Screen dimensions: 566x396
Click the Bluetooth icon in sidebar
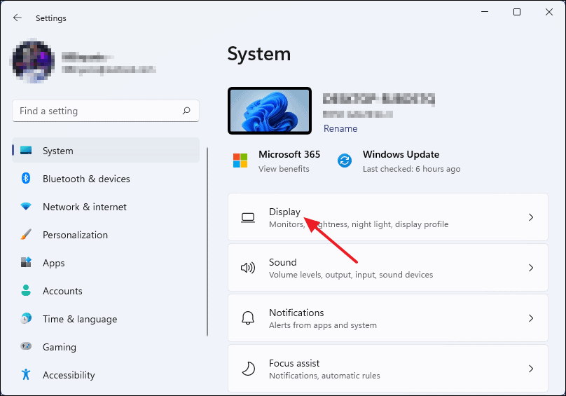click(x=26, y=178)
